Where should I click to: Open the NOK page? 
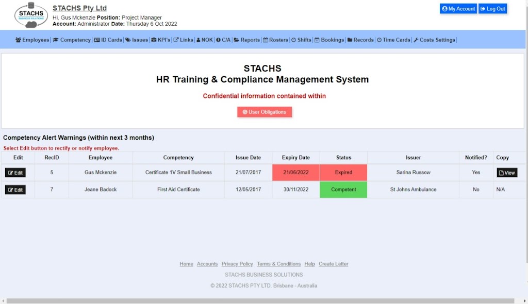(x=204, y=40)
